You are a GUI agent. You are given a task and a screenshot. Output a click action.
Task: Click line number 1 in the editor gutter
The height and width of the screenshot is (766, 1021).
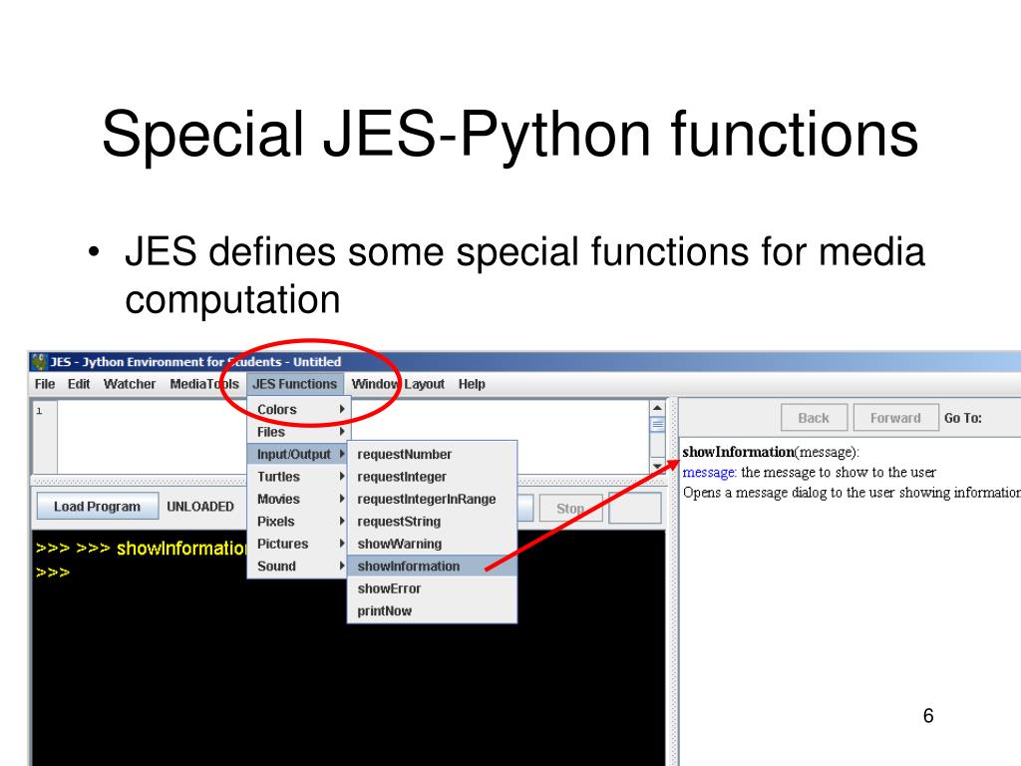39,411
